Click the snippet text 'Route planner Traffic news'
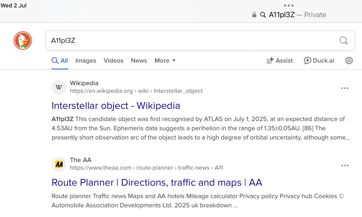362x217 pixels. tap(198, 201)
